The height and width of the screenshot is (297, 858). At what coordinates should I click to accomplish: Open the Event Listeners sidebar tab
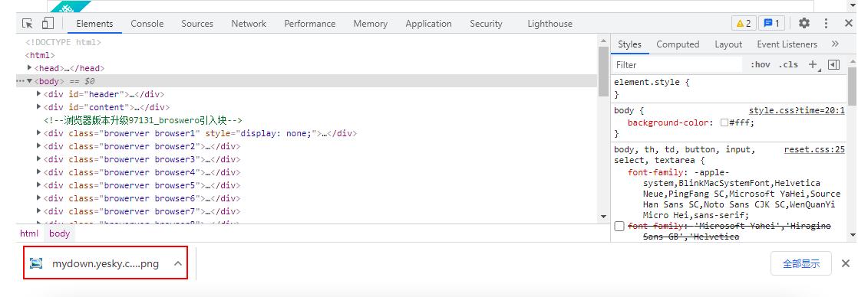pyautogui.click(x=787, y=44)
